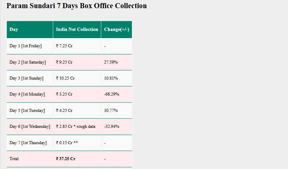Select the 27.59% change value
Screen dimensions: 288x169
(x=111, y=62)
